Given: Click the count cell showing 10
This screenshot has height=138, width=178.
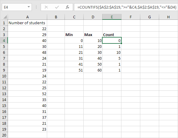Looking at the screenshot, I should coord(112,52).
